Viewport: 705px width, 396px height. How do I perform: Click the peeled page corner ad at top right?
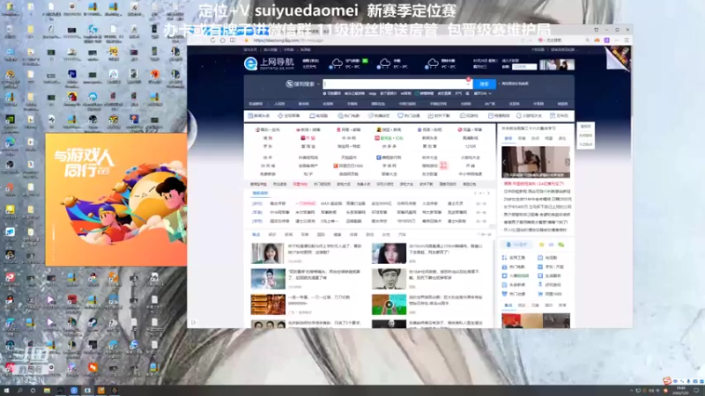[618, 58]
